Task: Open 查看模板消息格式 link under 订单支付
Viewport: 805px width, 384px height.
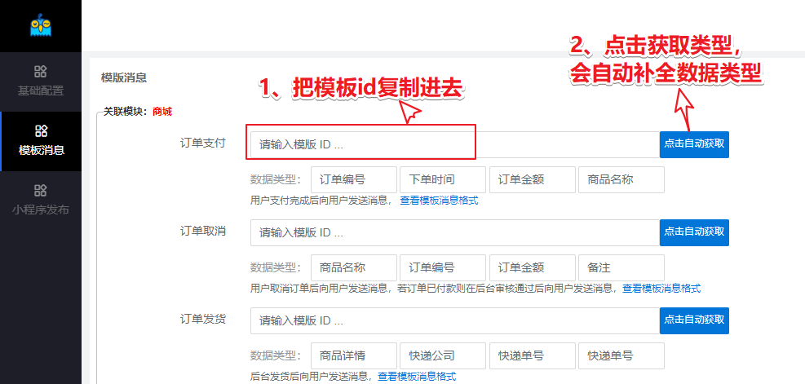Action: click(x=439, y=201)
